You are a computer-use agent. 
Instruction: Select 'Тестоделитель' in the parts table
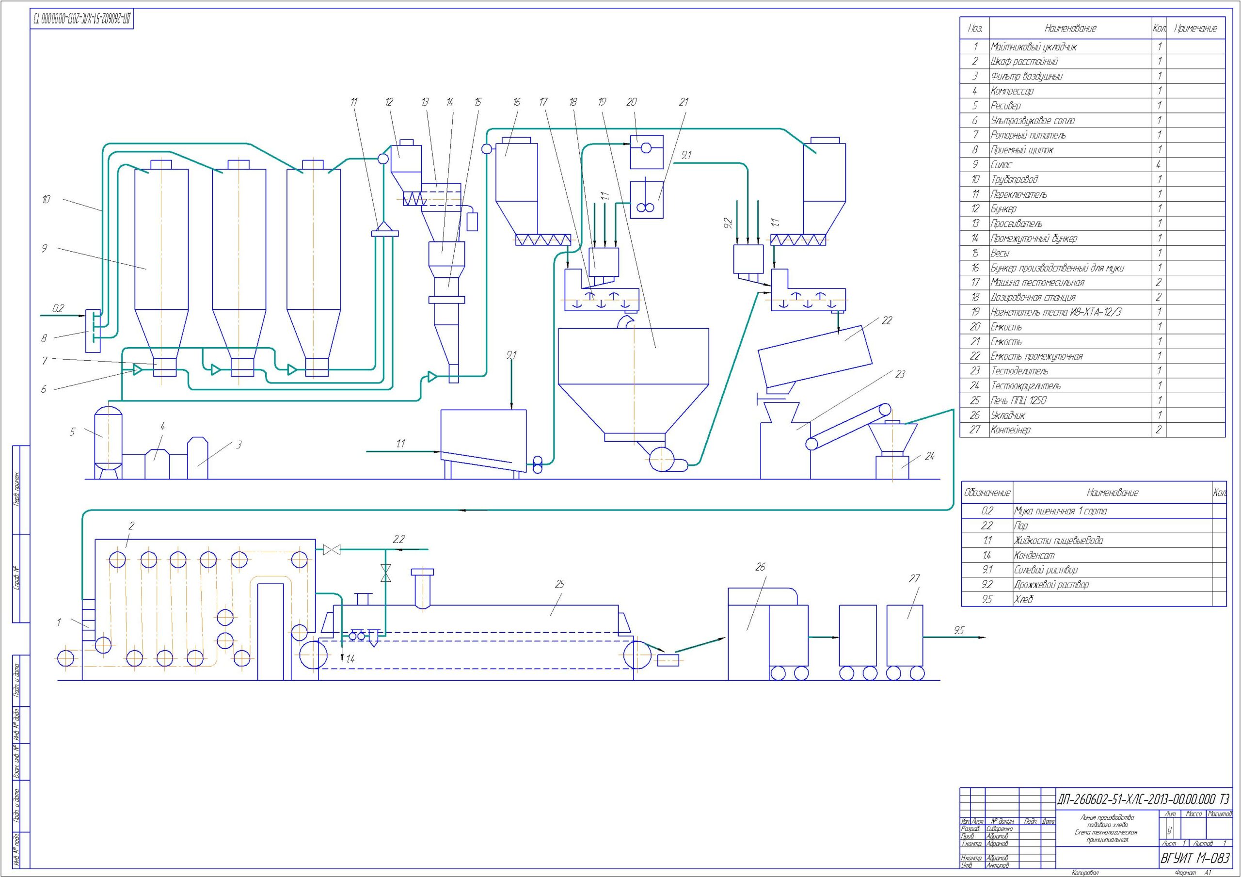(1019, 371)
